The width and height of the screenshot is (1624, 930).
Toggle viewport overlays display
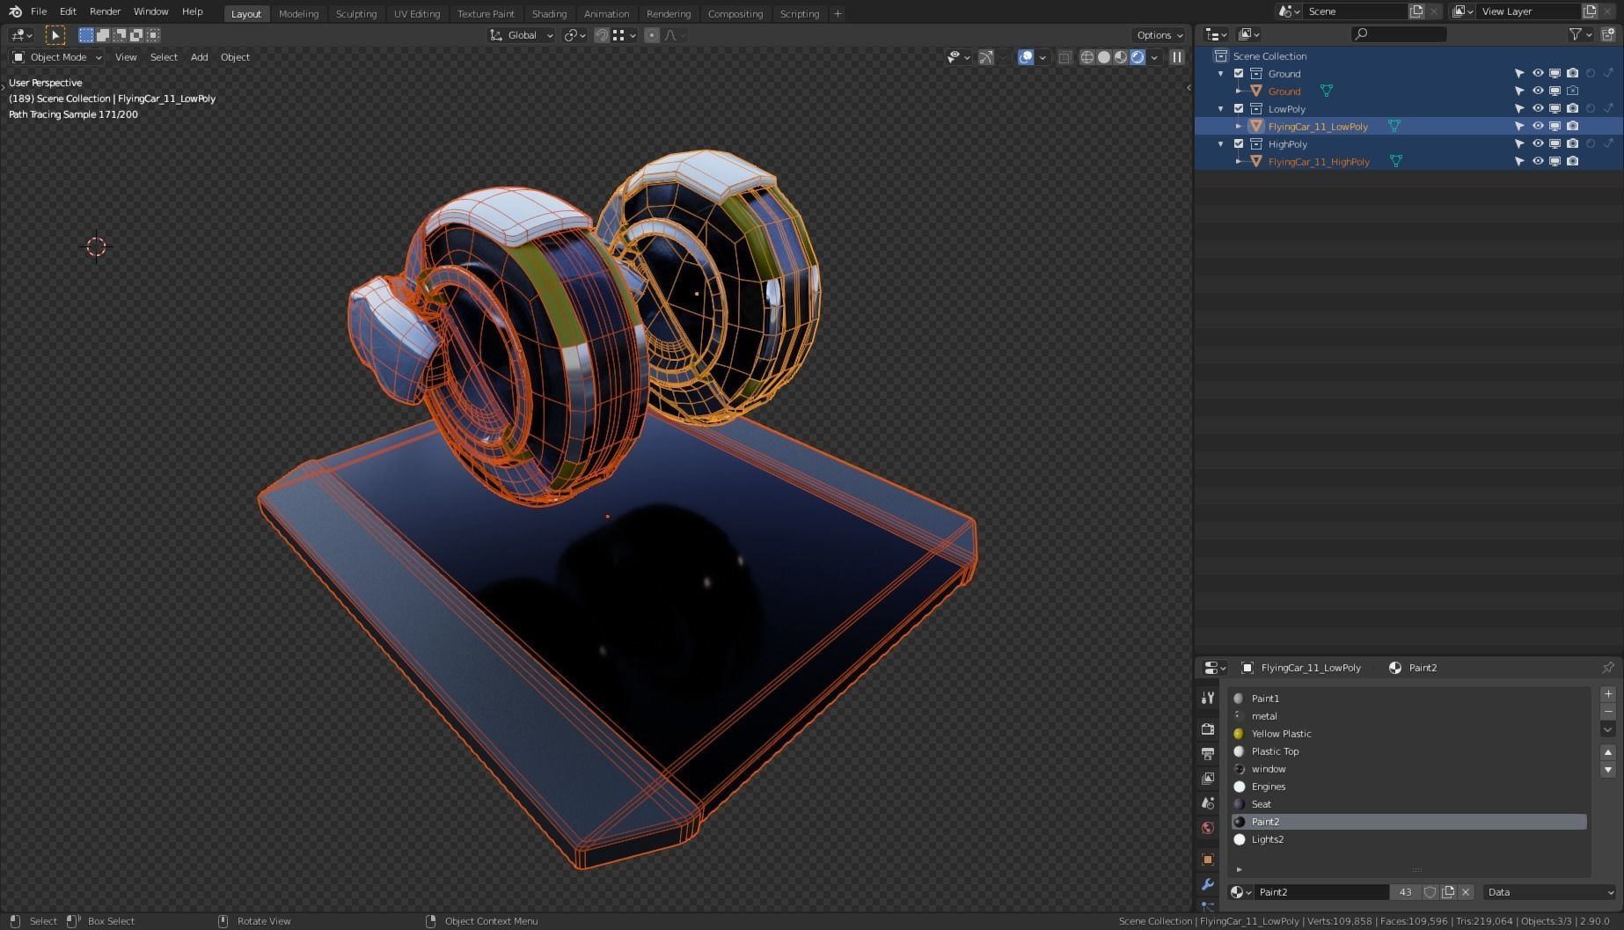1026,57
